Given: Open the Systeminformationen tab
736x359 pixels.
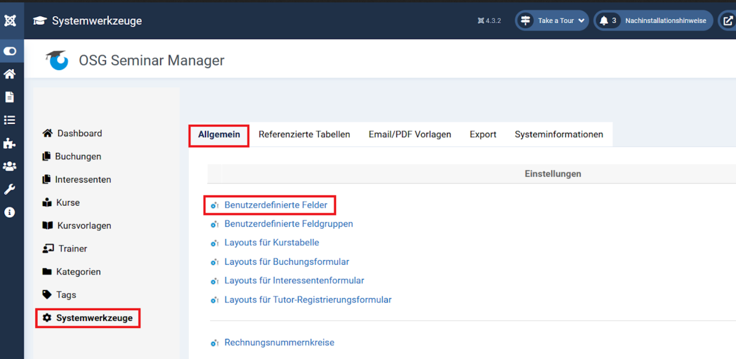Looking at the screenshot, I should tap(559, 134).
